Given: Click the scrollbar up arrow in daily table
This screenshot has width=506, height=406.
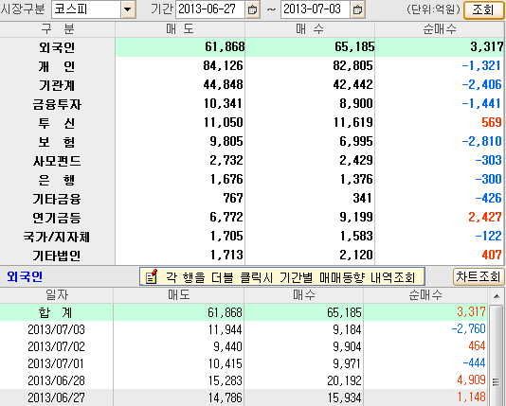Looking at the screenshot, I should 497,296.
